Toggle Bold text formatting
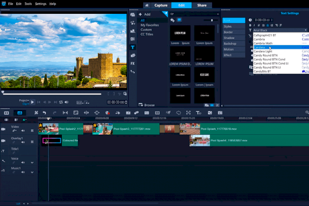This screenshot has height=206, width=309. point(250,25)
